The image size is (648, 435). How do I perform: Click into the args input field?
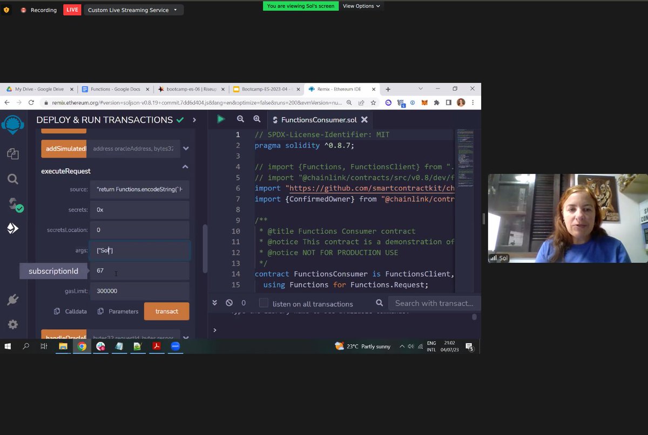point(140,250)
